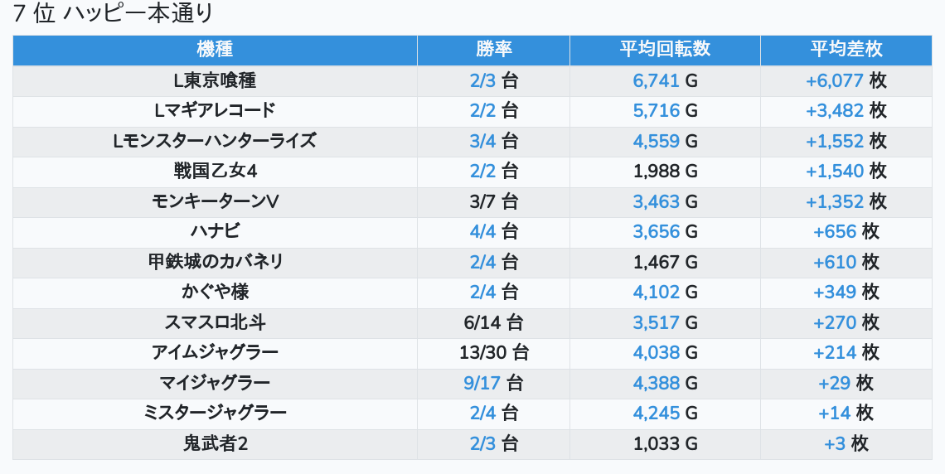Click the スマスロ北斗 machine name
The image size is (945, 474).
215,323
